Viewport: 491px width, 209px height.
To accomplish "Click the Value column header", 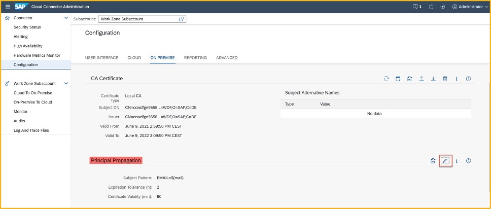I will (x=325, y=104).
